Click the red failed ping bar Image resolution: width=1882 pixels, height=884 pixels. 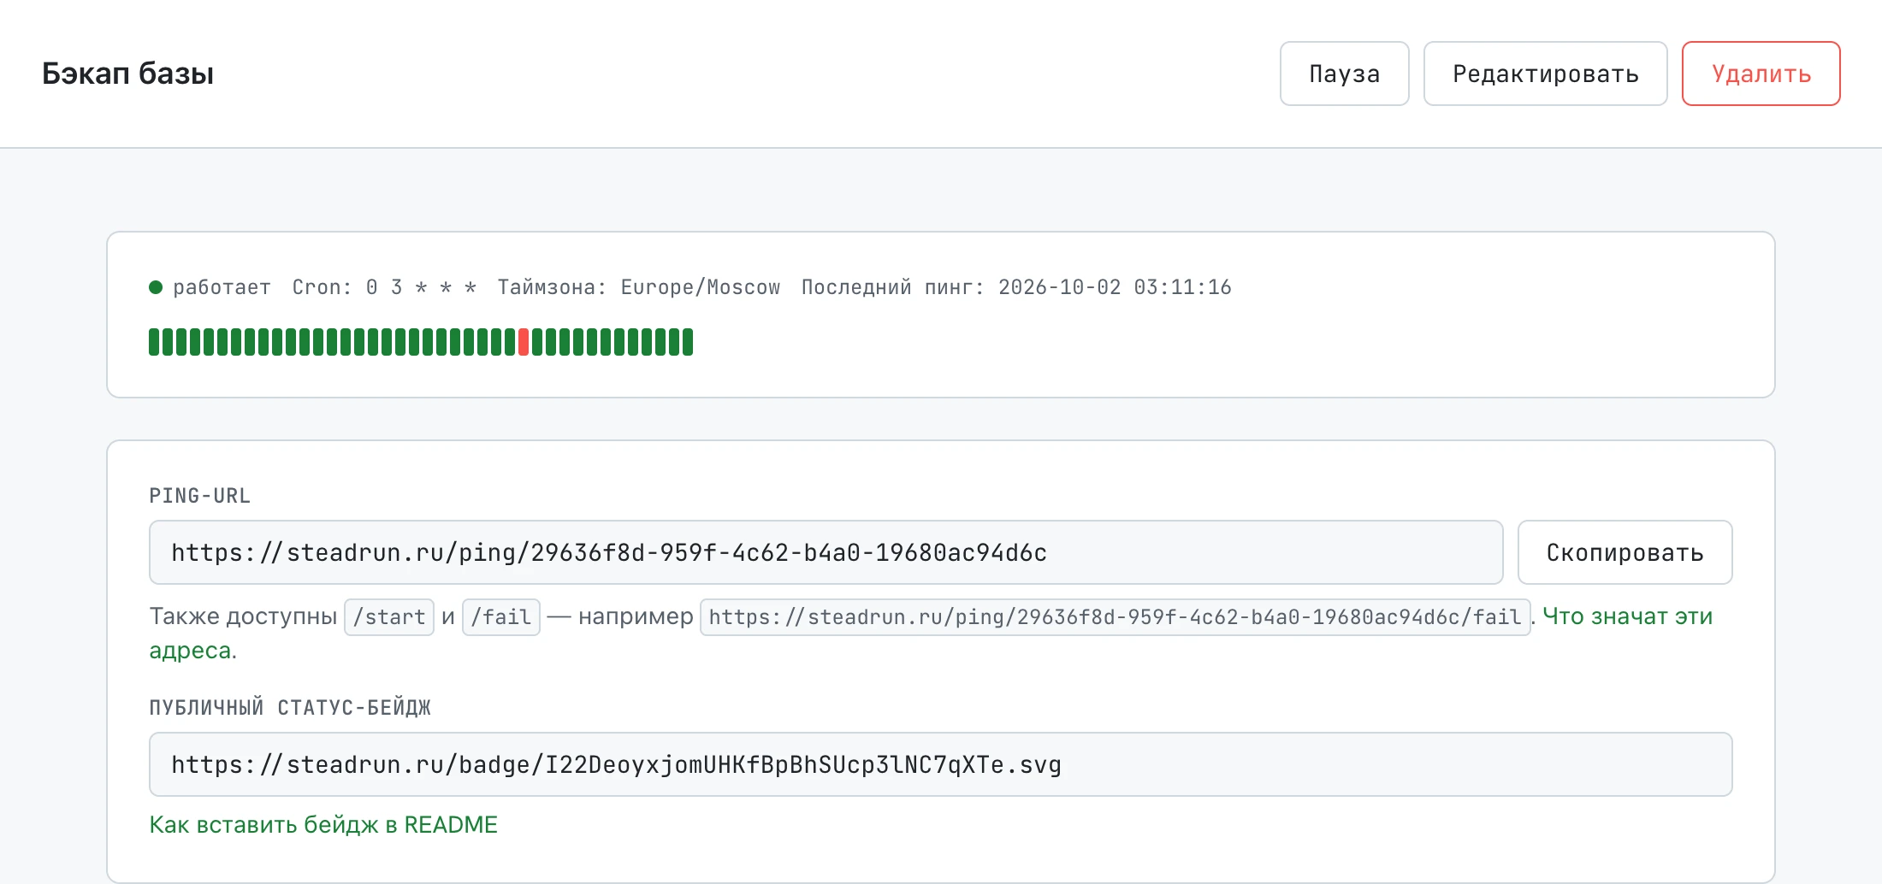coord(524,342)
